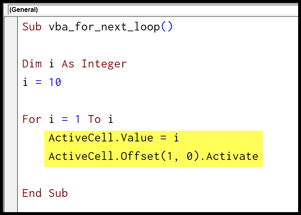Viewport: 301px width, 215px height.
Task: Click the margin indicator bar beside 'For' line
Action: 11,119
